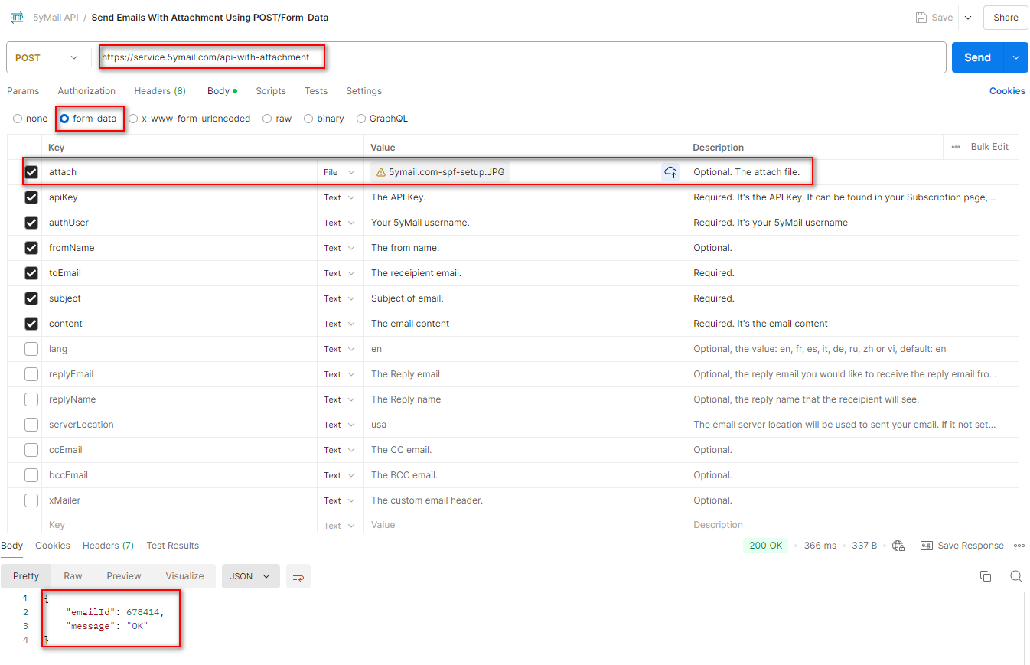Click Save Response
The height and width of the screenshot is (665, 1030).
click(x=962, y=546)
